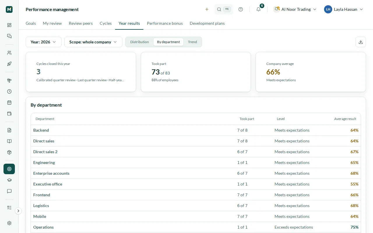Go to the Performance bonus tab

[165, 23]
